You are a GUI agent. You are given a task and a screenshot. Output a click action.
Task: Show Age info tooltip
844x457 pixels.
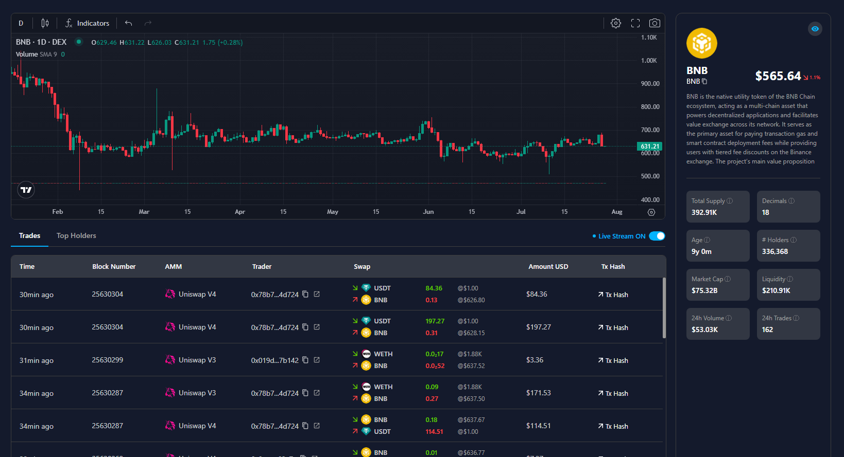pyautogui.click(x=707, y=240)
